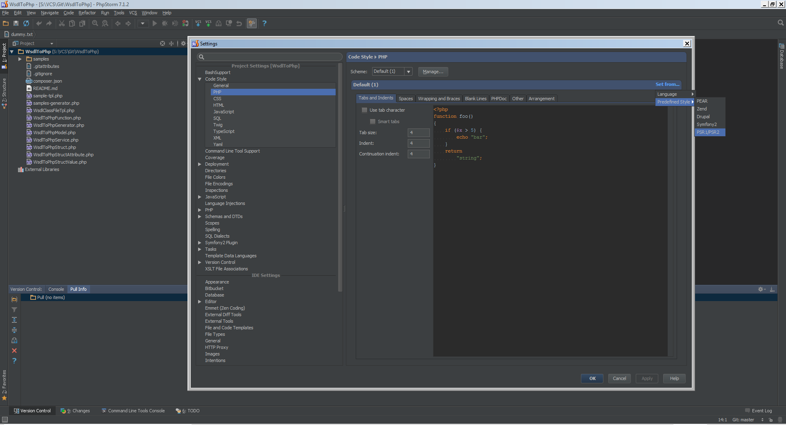This screenshot has width=786, height=425.
Task: Collapse the WsdlToPhp project root node
Action: pyautogui.click(x=12, y=52)
